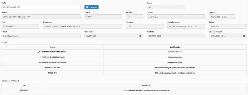Screen dimensions: 248x95
Task: Click the Data Inicio field 12/05/1995
Action: (111, 36)
